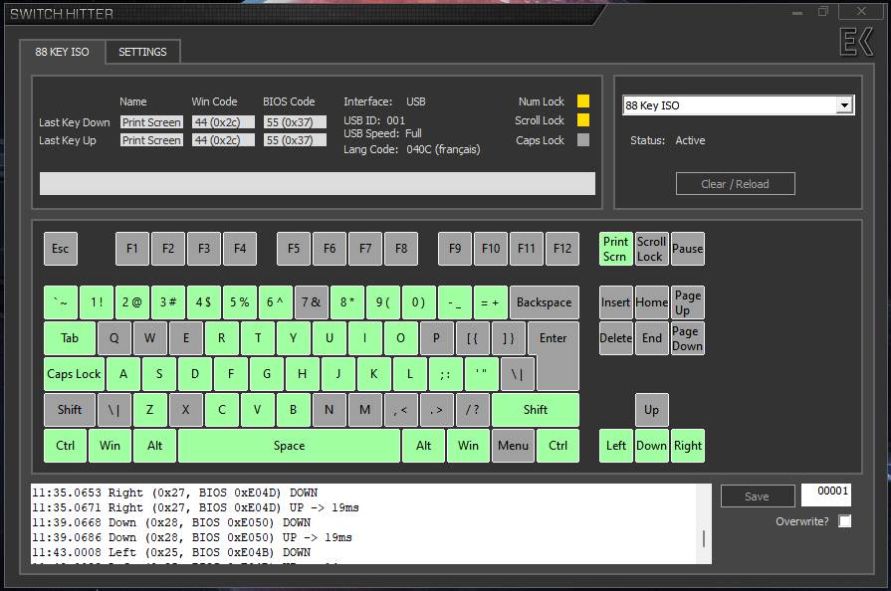The image size is (891, 591).
Task: Click the F12 key tile
Action: click(562, 249)
